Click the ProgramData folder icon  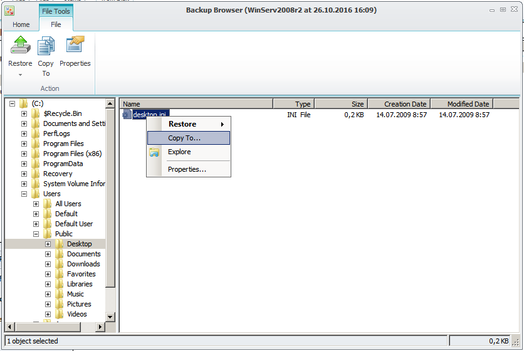(36, 164)
